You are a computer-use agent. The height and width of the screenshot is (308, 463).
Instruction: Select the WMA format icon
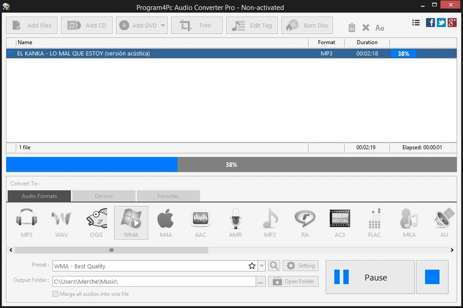click(x=131, y=223)
